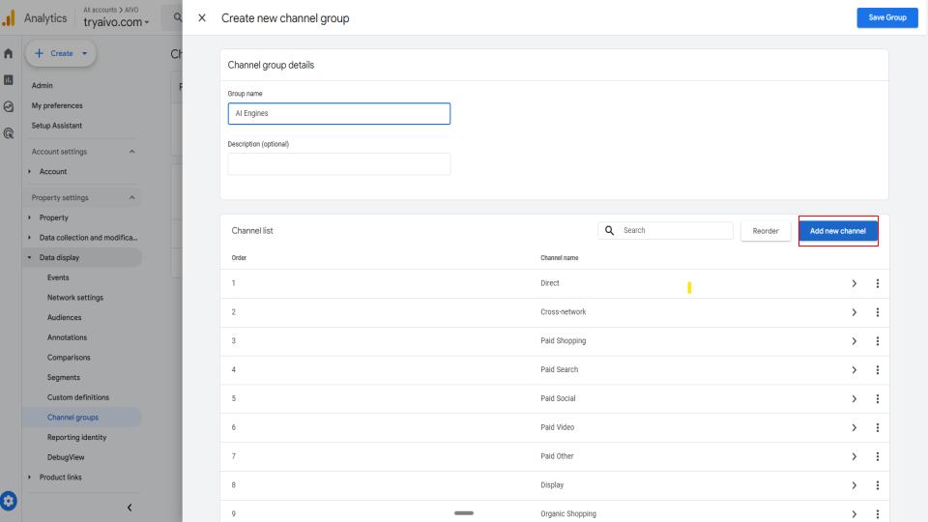928x522 pixels.
Task: Open My preferences
Action: coord(57,105)
